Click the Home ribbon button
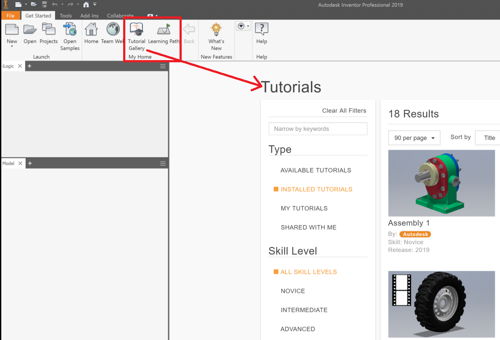This screenshot has width=500, height=340. click(91, 33)
